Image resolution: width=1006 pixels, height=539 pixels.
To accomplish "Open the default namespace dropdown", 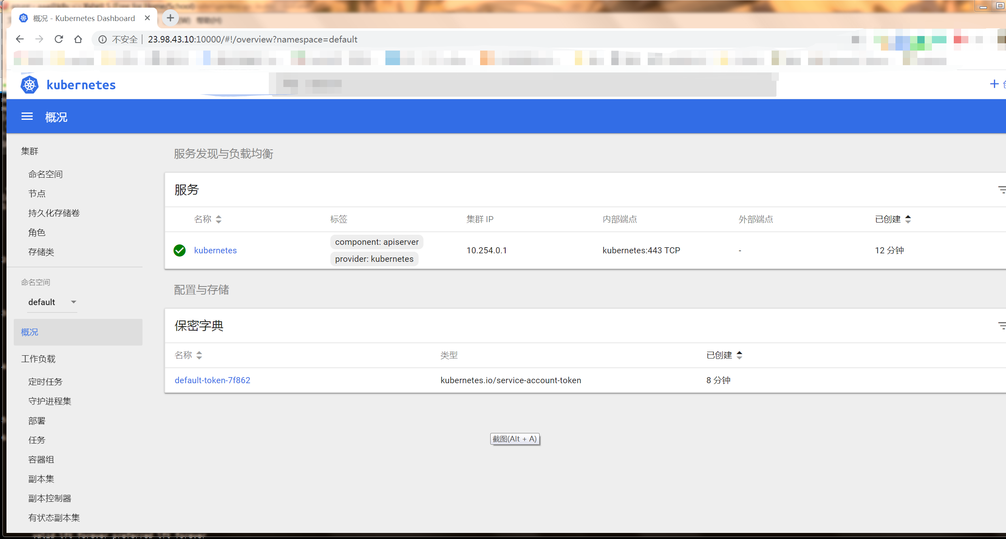I will tap(52, 302).
